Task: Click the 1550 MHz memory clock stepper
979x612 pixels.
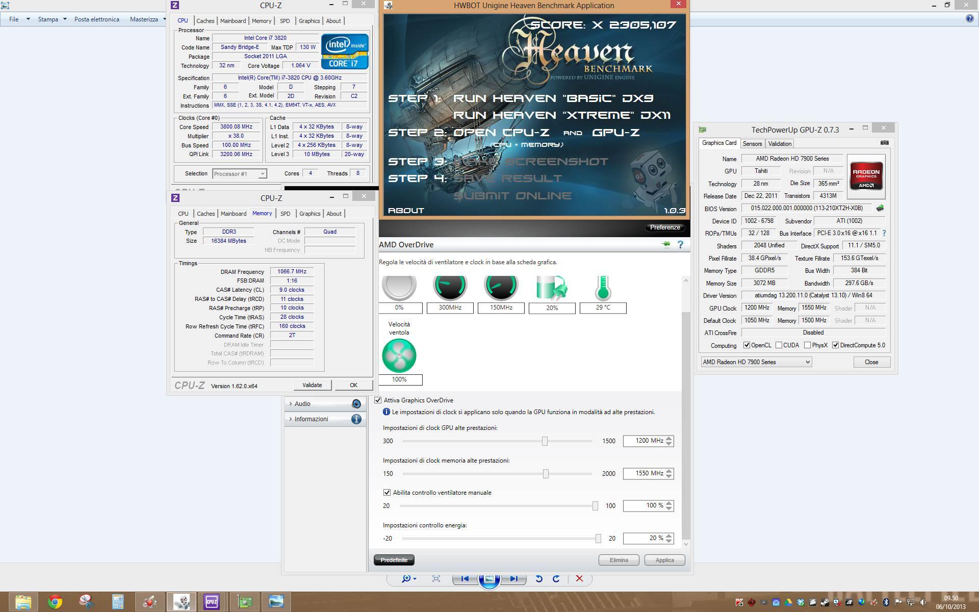Action: point(669,473)
